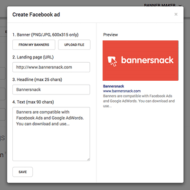Click the bannersnack preview banner image

tap(141, 60)
